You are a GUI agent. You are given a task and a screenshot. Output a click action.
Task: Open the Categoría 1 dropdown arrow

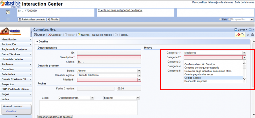tap(244, 53)
